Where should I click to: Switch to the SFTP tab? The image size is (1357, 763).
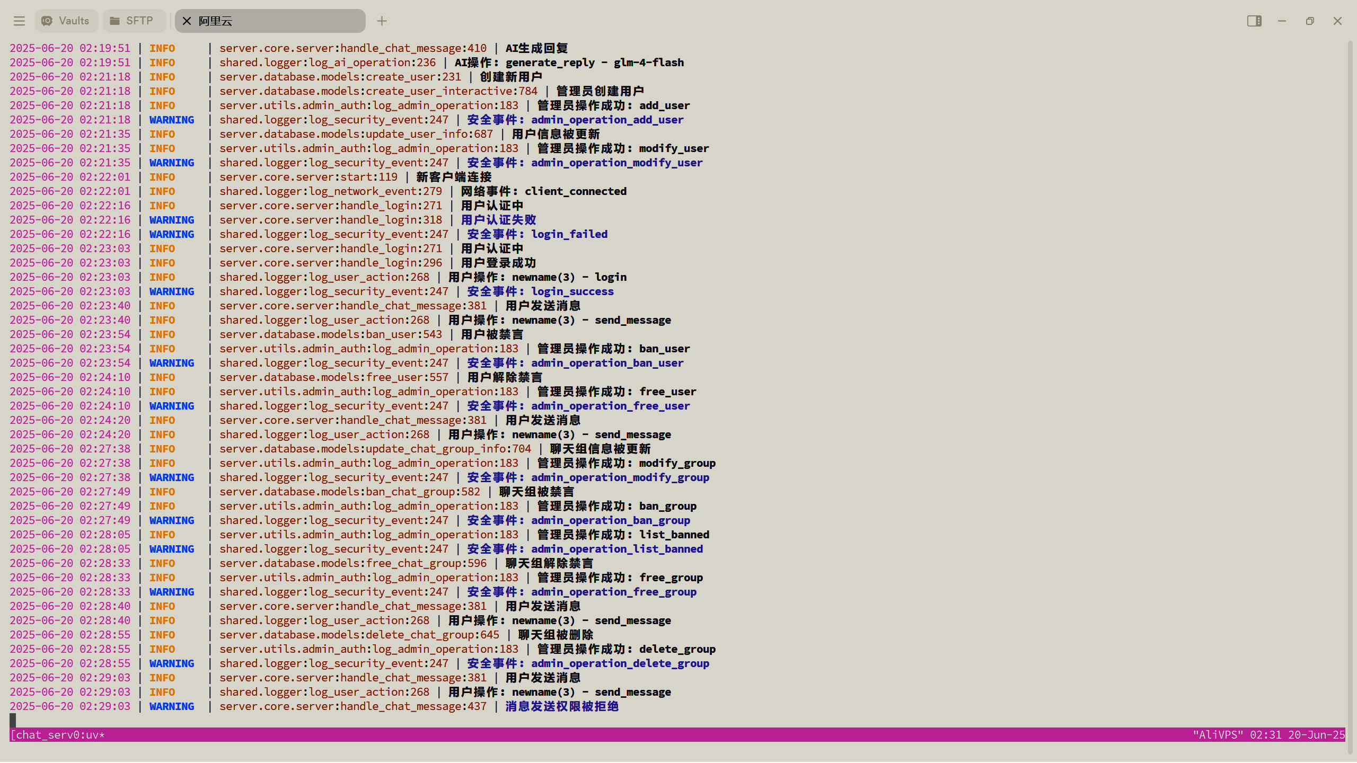(x=134, y=21)
